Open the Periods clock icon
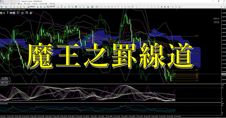 point(92,7)
